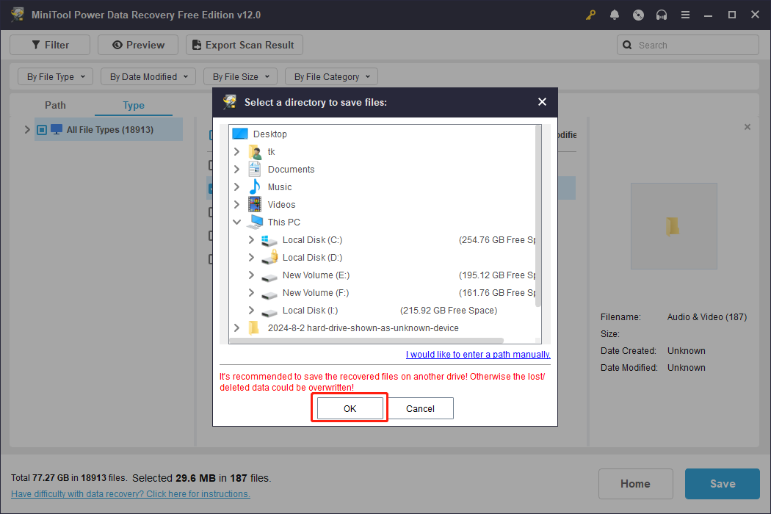Viewport: 771px width, 514px height.
Task: Open the headset support icon
Action: [662, 15]
